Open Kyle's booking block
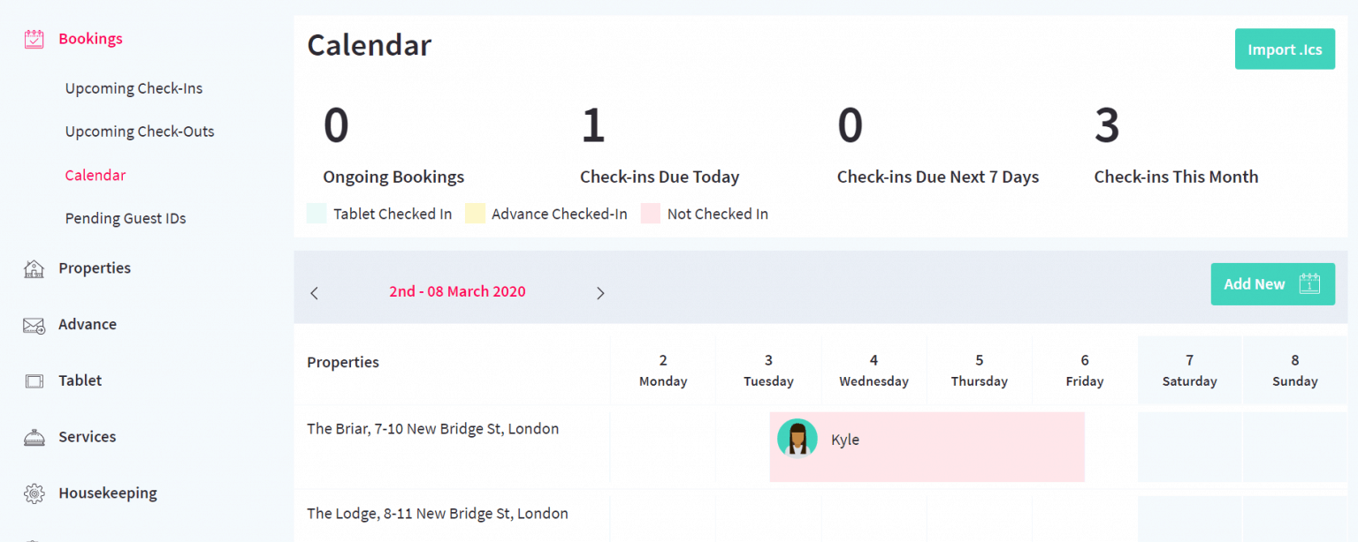The height and width of the screenshot is (542, 1358). tap(927, 446)
